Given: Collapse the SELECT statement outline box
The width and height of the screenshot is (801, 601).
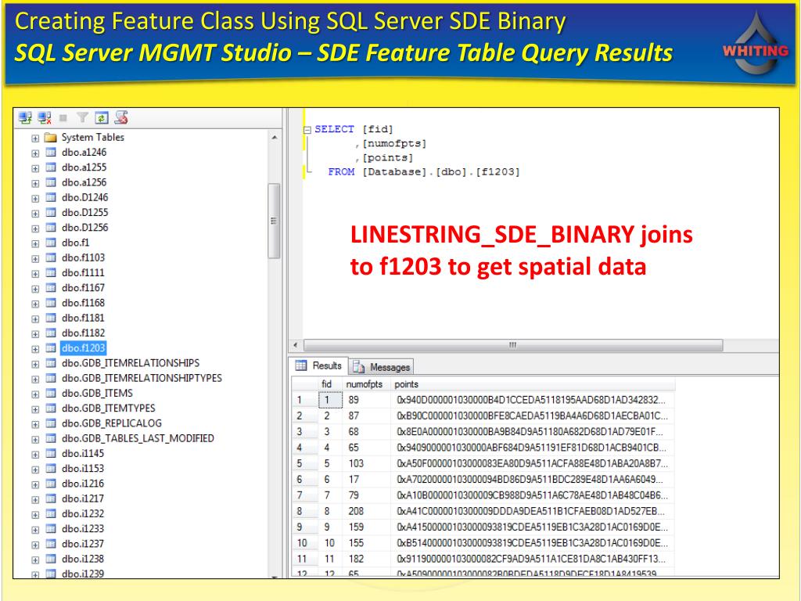Looking at the screenshot, I should tap(307, 130).
